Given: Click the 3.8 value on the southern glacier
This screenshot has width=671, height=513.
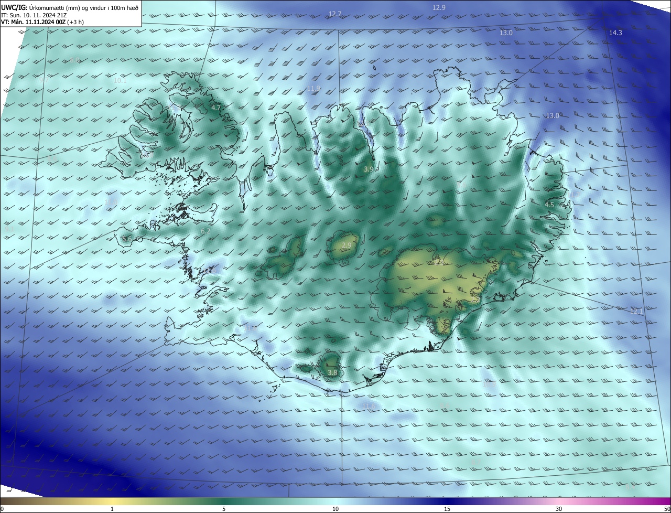Looking at the screenshot, I should pyautogui.click(x=332, y=372).
